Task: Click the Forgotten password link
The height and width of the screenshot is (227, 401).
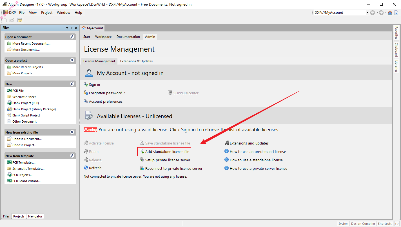Action: tap(107, 93)
